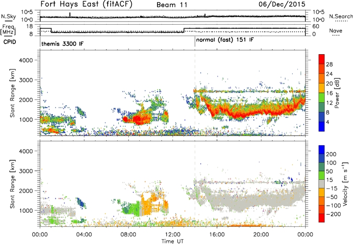Click the blue bottom of the Power colorbar
This screenshot has height=244, width=353.
[322, 126]
